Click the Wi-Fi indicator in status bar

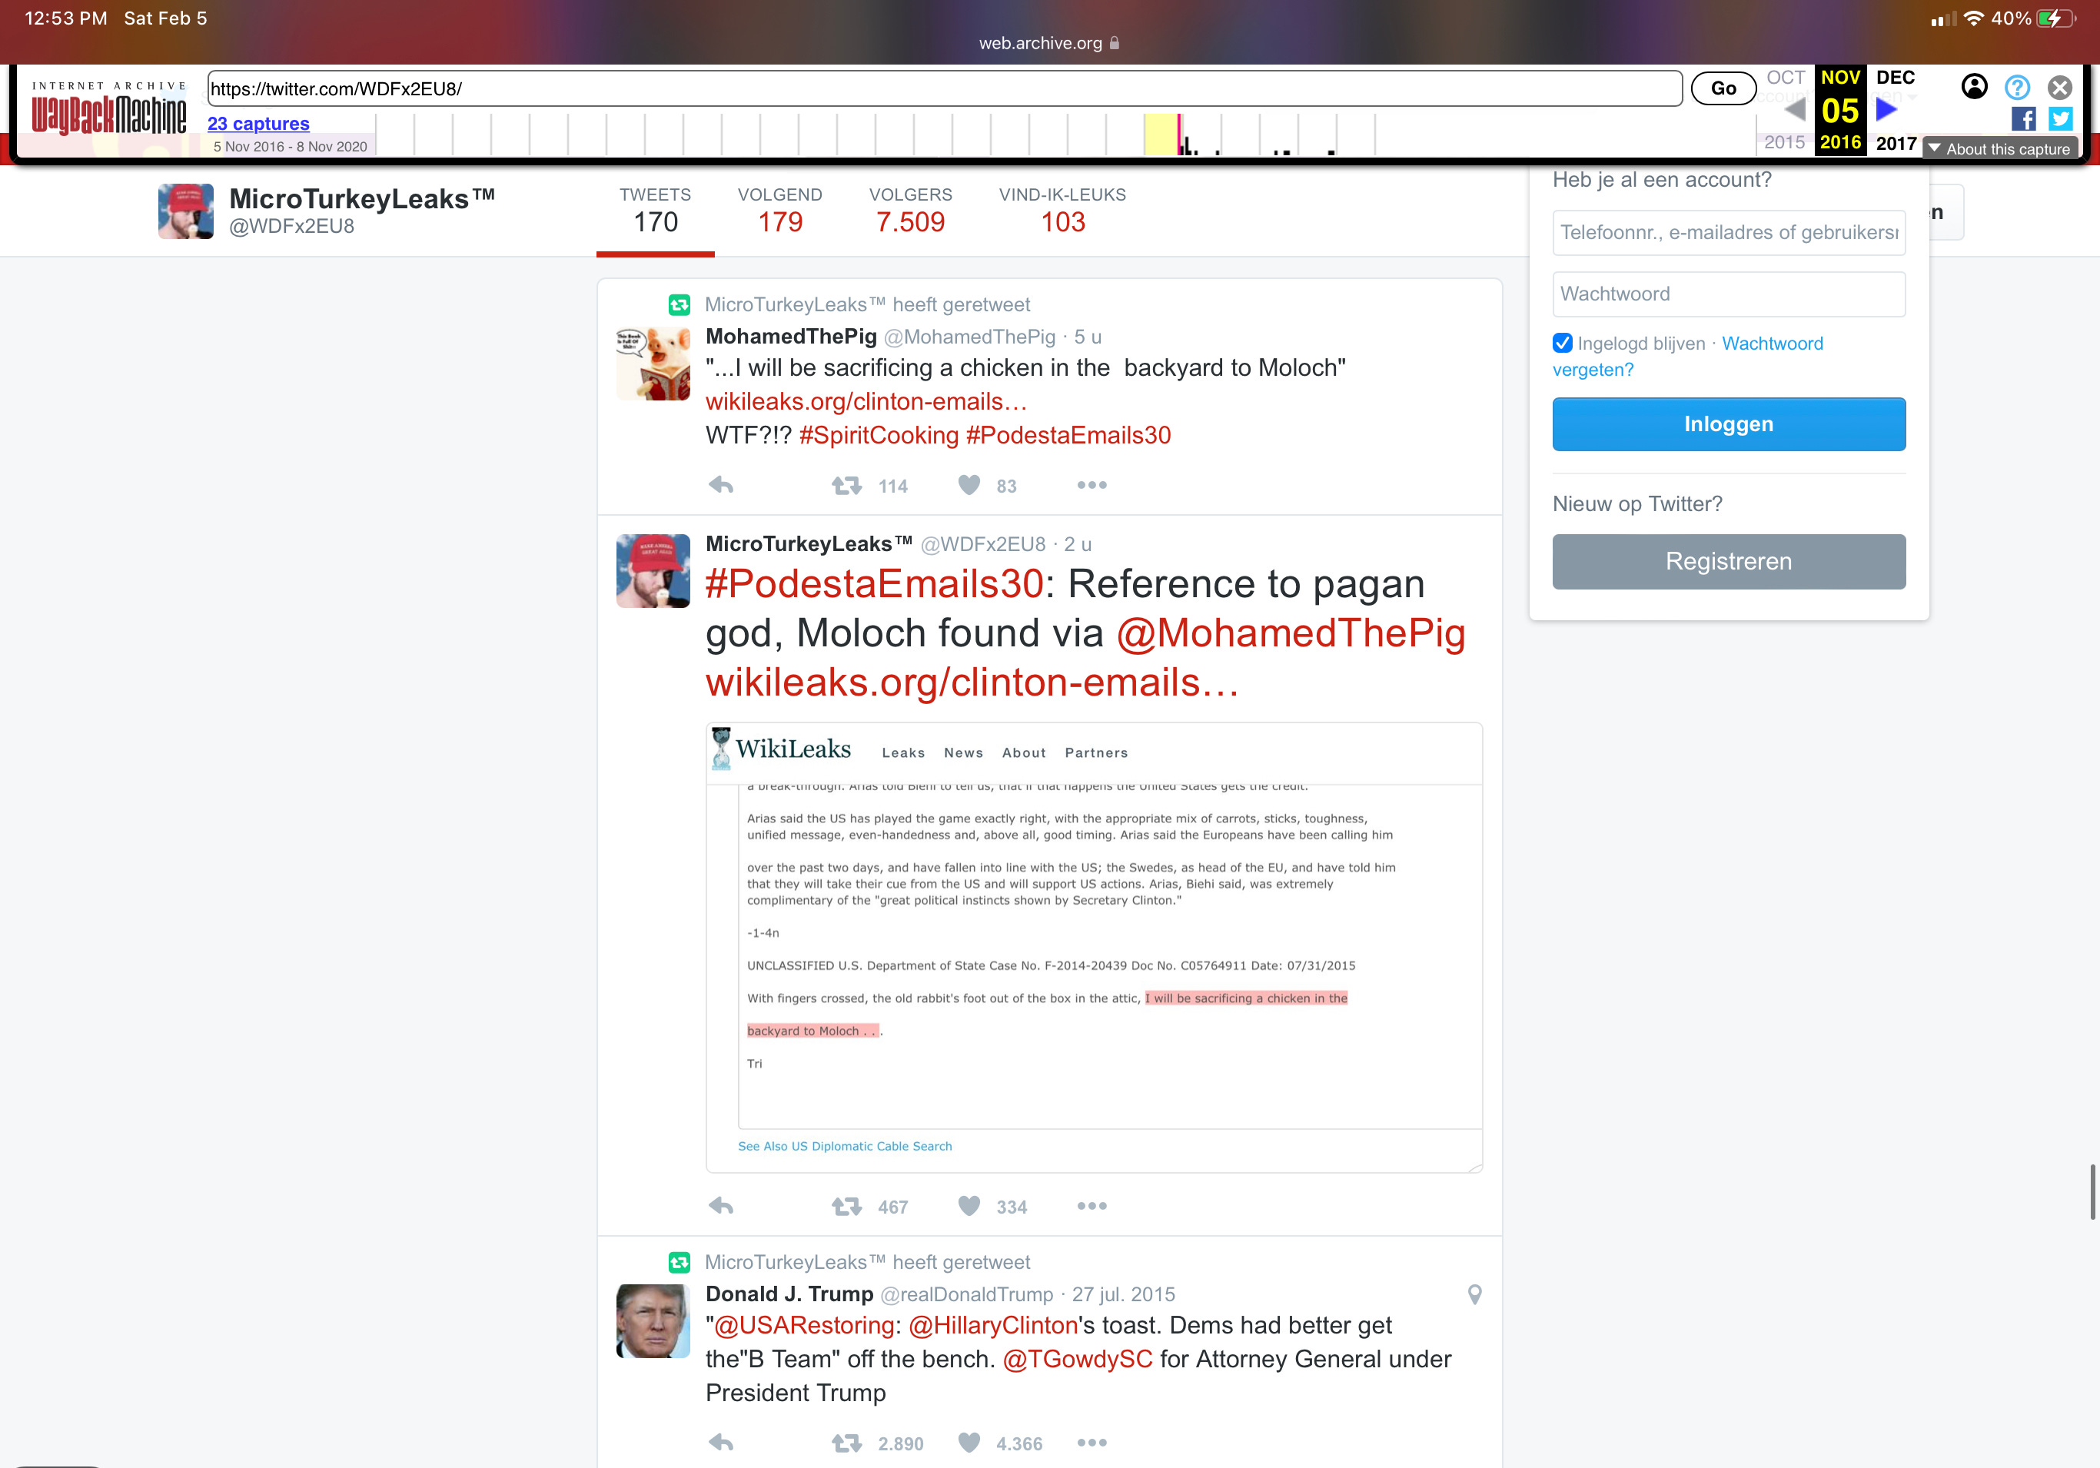click(x=1974, y=18)
